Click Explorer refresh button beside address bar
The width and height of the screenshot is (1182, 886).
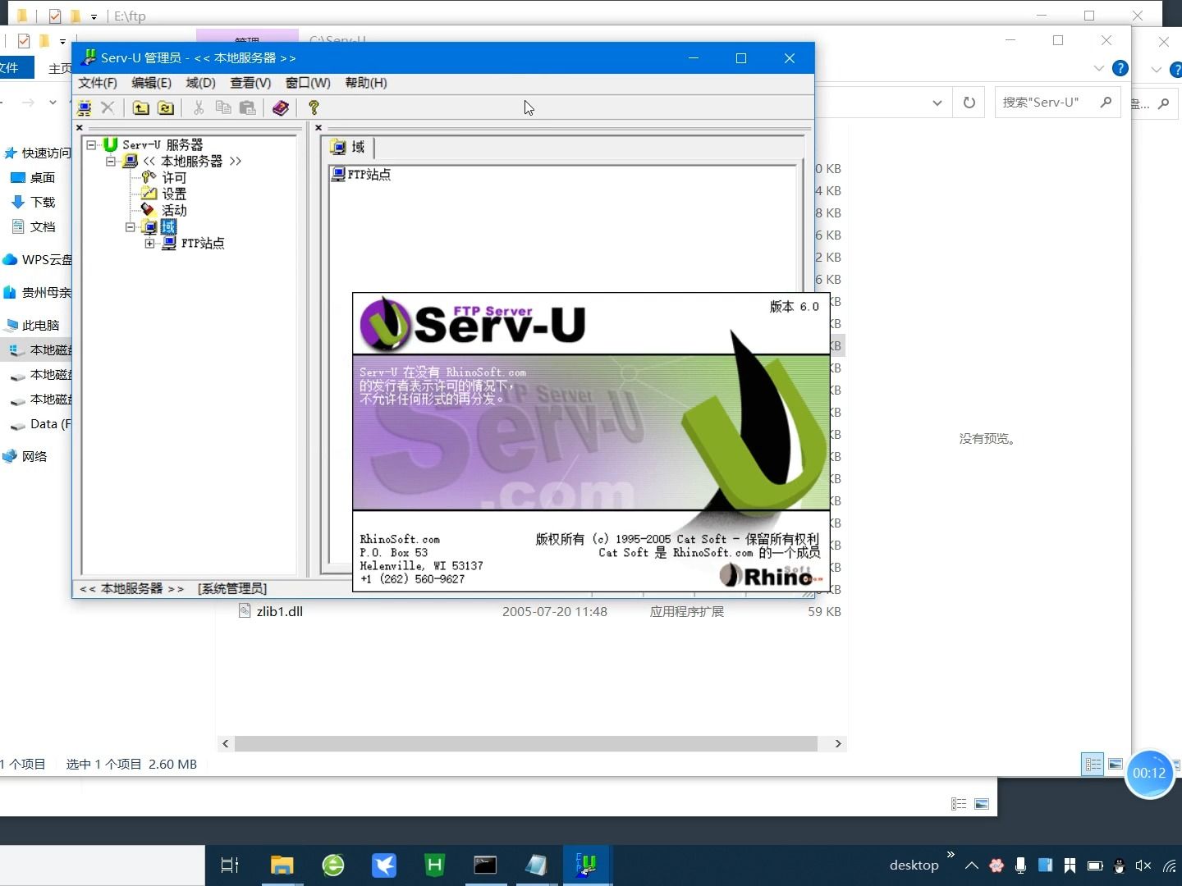969,103
